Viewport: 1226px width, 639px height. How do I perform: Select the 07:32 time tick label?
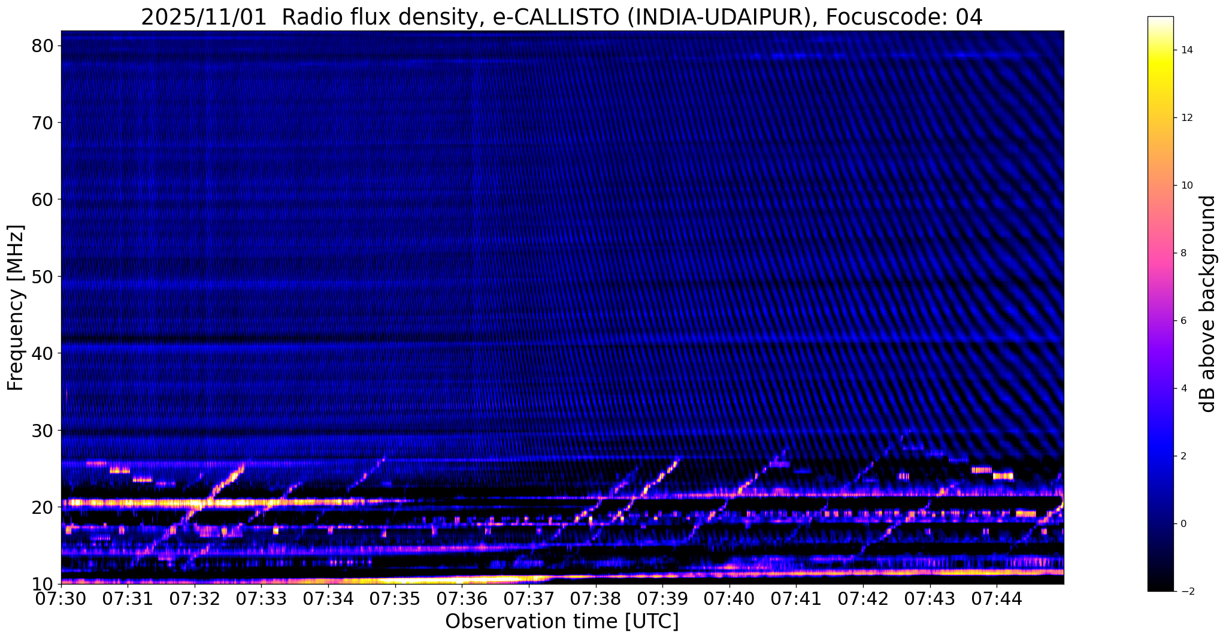tap(195, 598)
